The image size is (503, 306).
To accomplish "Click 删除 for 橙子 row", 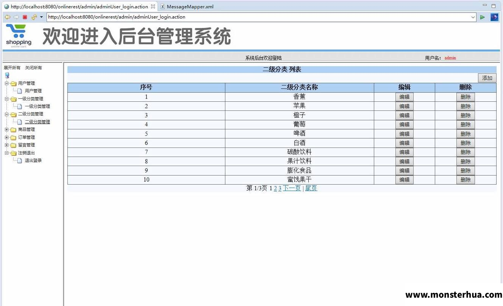I will 466,115.
